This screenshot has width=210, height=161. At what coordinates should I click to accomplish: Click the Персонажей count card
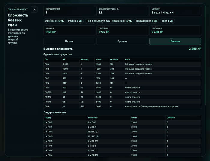(x=69, y=11)
